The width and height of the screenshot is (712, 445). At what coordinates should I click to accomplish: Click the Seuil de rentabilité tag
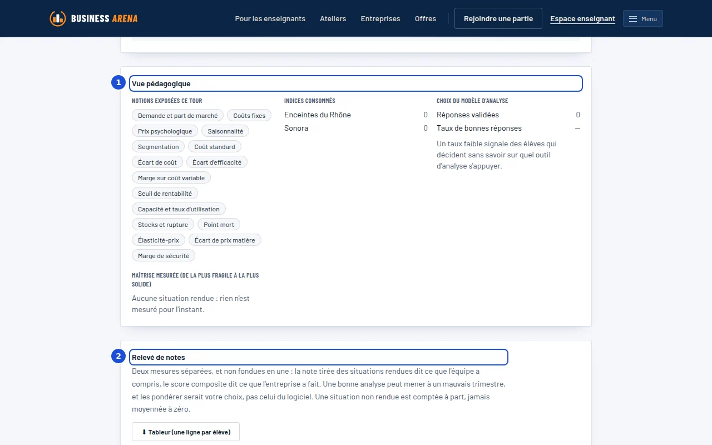point(165,194)
